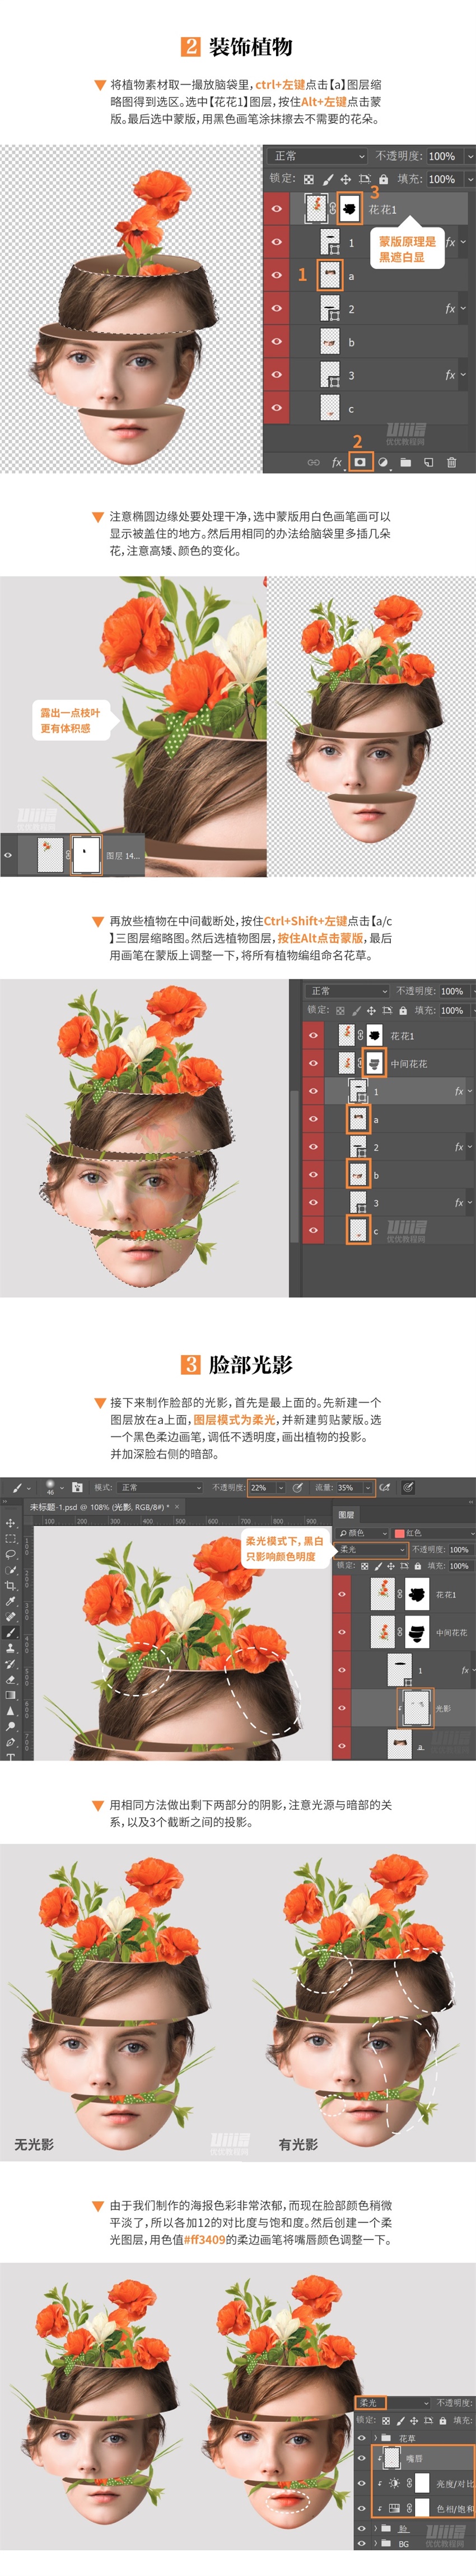The width and height of the screenshot is (476, 2576).
Task: Select the Quick Selection tool
Action: 10,1570
